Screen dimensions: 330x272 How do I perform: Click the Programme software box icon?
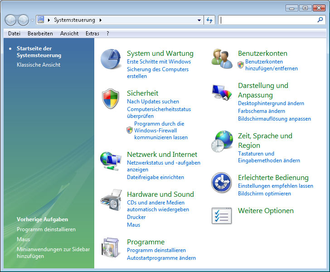(110, 248)
